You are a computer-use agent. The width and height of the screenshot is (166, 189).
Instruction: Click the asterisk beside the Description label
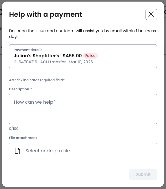31,89
